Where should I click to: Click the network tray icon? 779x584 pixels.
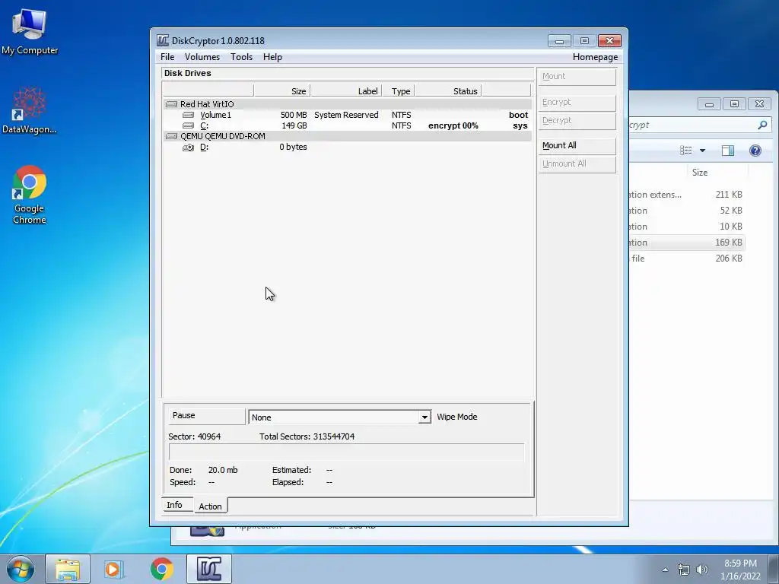tap(684, 570)
